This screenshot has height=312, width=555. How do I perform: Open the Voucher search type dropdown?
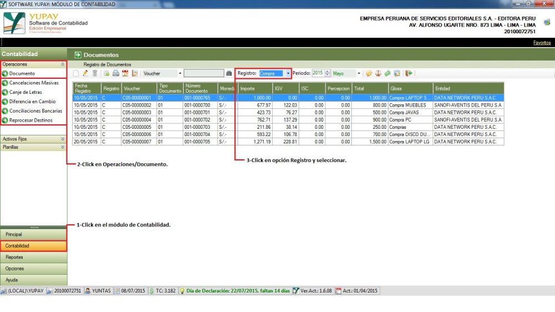[x=180, y=73]
